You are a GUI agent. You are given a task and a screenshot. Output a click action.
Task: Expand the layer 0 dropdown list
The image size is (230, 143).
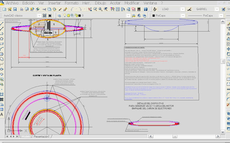click(x=128, y=15)
